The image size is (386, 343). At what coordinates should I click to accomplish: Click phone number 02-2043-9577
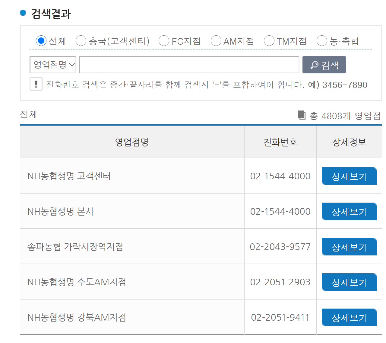(280, 247)
